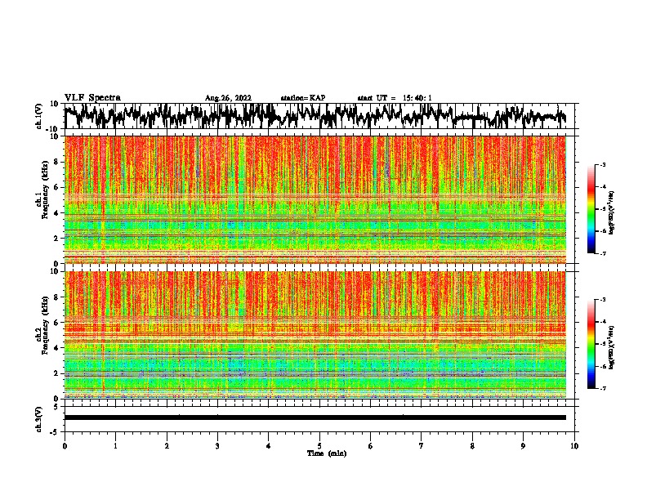The image size is (647, 500).
Task: Click the time axis tick label "8"
Action: click(472, 446)
